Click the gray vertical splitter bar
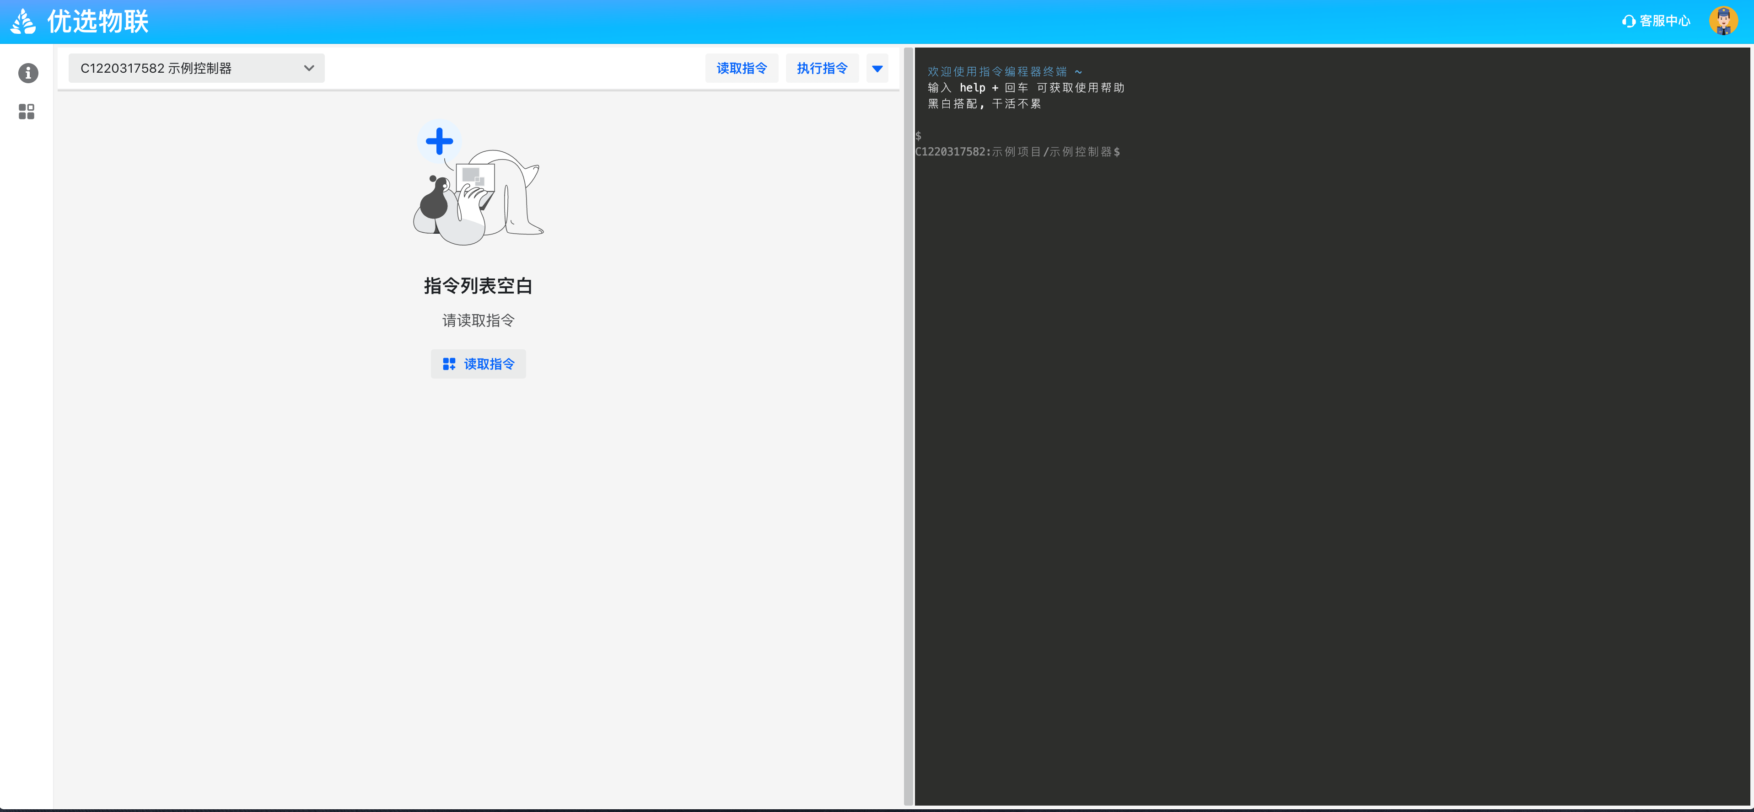 coord(908,426)
